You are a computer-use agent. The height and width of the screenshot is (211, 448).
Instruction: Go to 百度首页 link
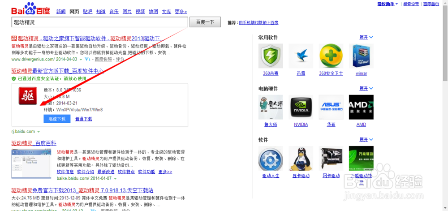[x=431, y=4]
